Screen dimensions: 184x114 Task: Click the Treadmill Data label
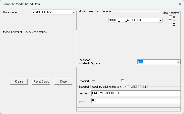87,81
